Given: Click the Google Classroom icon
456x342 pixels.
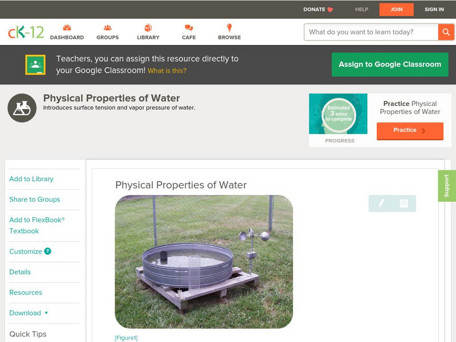Looking at the screenshot, I should click(35, 64).
